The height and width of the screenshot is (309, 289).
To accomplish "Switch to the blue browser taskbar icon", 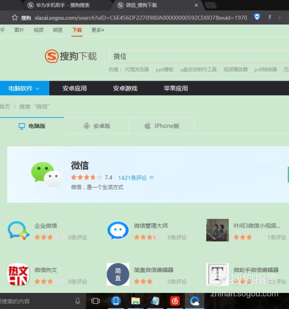I will pyautogui.click(x=195, y=301).
